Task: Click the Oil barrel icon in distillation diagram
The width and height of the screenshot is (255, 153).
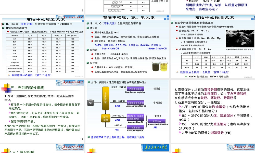Action: [91, 103]
